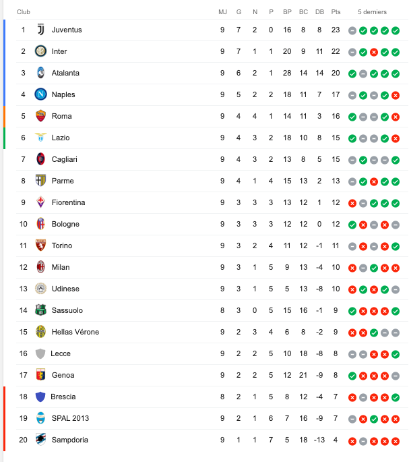Click Sampdoria's most recent loss indicator
This screenshot has width=409, height=462.
pyautogui.click(x=396, y=440)
